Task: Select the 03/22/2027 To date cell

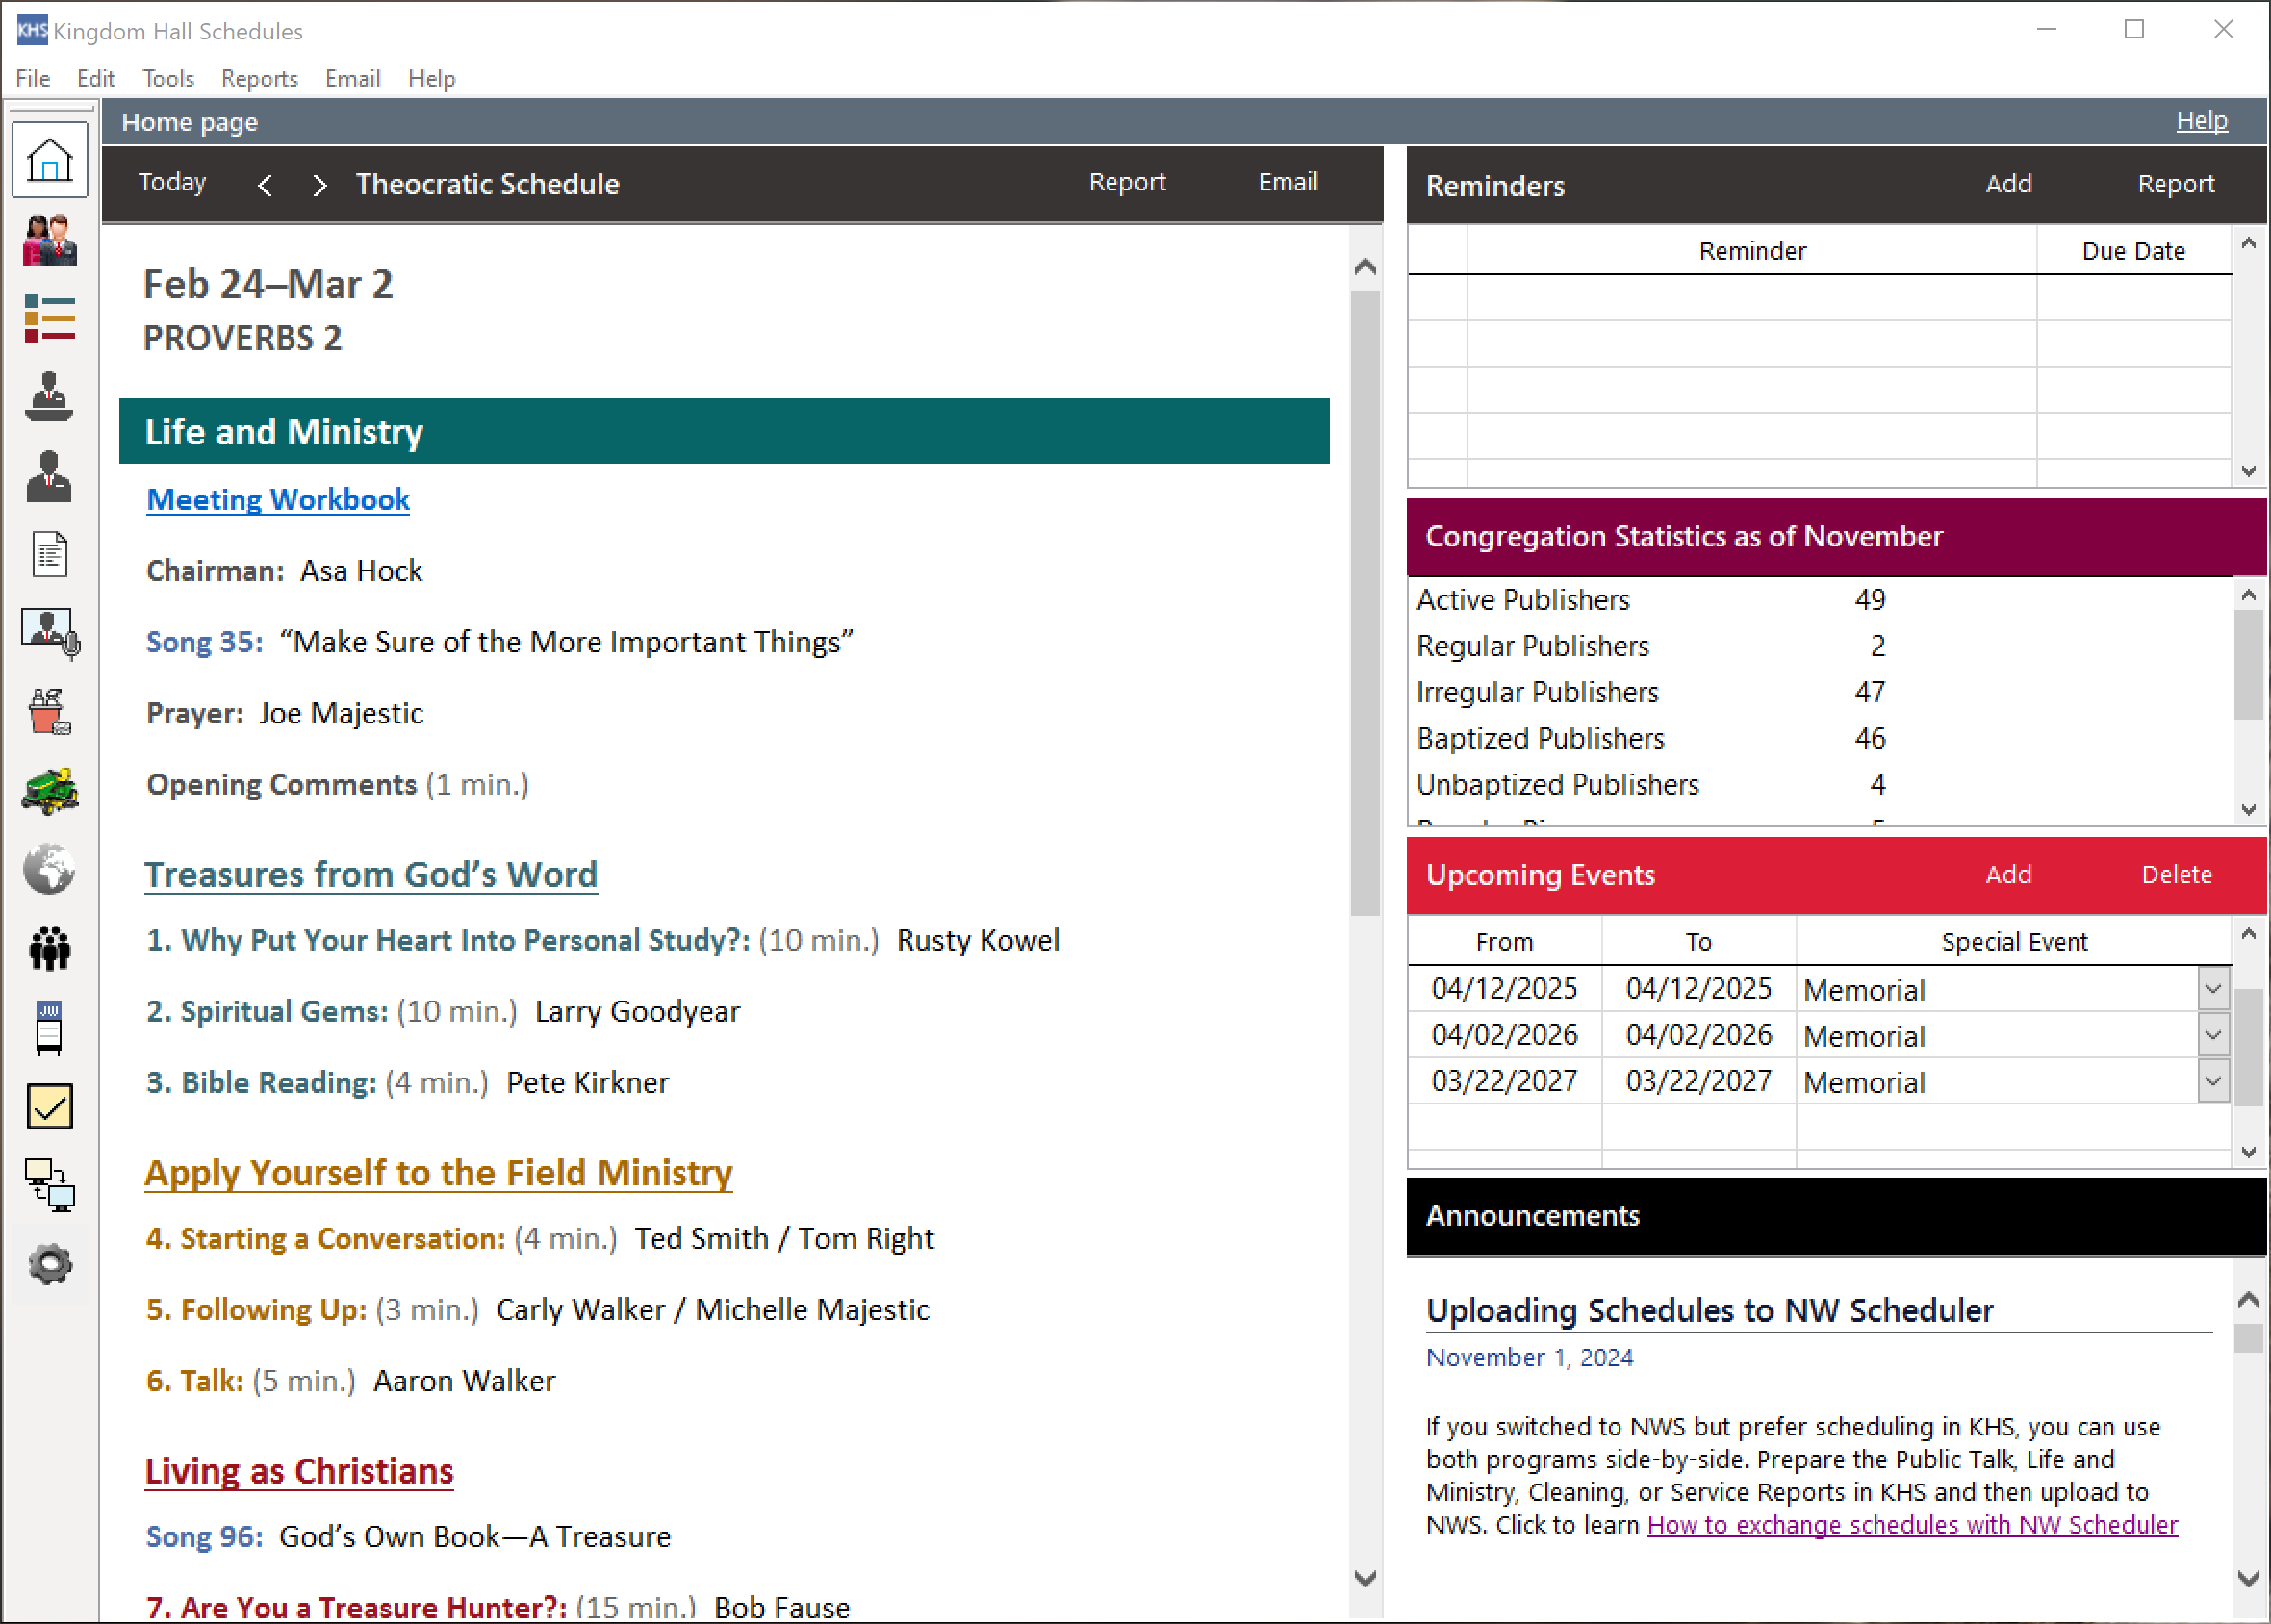Action: pos(1699,1081)
